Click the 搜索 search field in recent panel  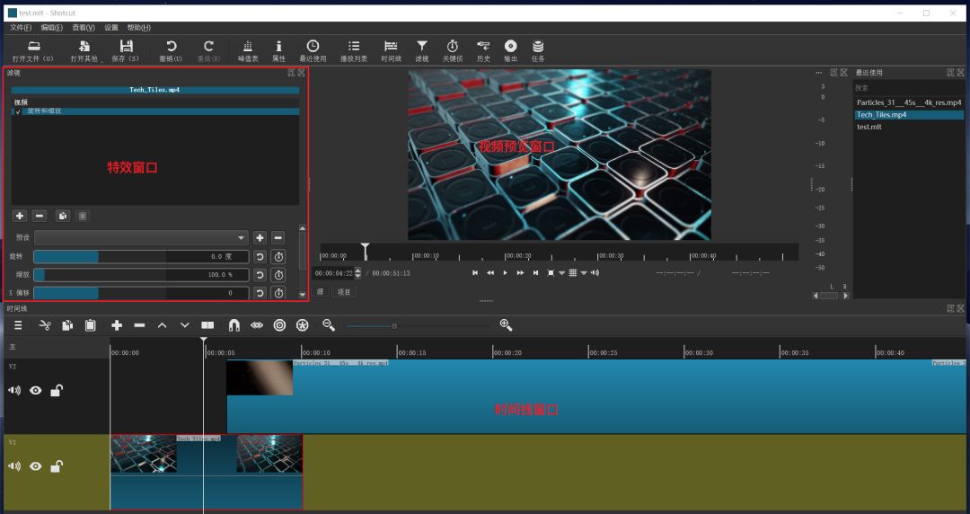coord(908,88)
